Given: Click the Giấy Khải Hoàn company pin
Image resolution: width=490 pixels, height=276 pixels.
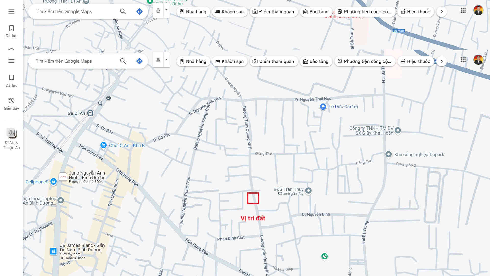Looking at the screenshot, I should point(398,130).
